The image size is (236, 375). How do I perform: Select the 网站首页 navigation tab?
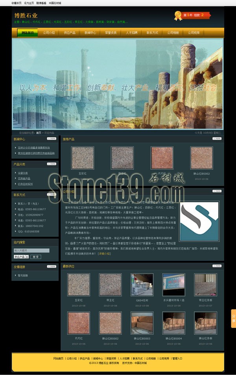tap(28, 33)
